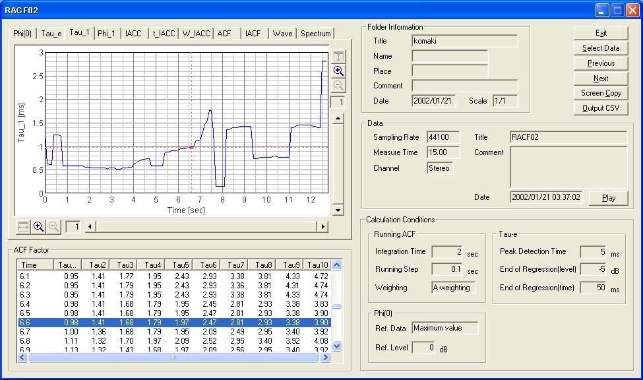The image size is (643, 380).
Task: Click the horizontal zoom-in magnifier below graph
Action: tap(39, 227)
